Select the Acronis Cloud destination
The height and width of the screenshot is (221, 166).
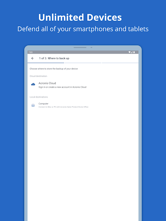pyautogui.click(x=83, y=85)
